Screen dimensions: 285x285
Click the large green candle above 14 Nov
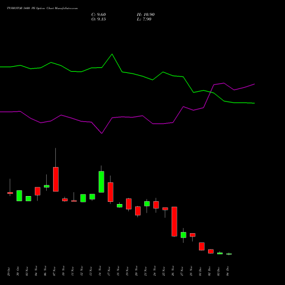pos(101,182)
